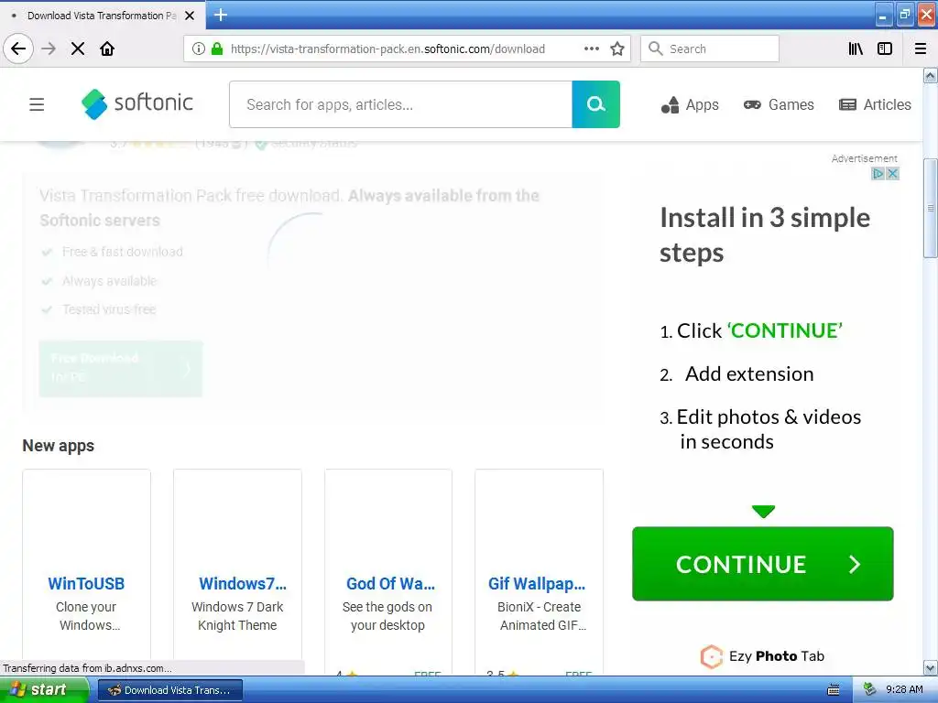Focus the Firefox Search box
The width and height of the screenshot is (938, 703).
tap(710, 49)
